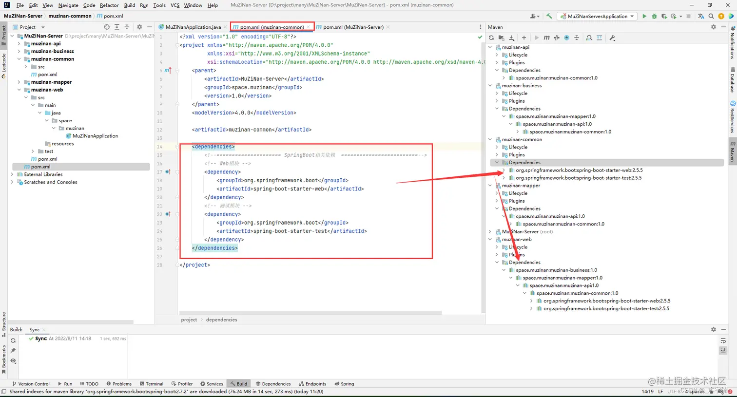This screenshot has height=397, width=737.
Task: Open Search Everywhere magnifier
Action: [711, 16]
